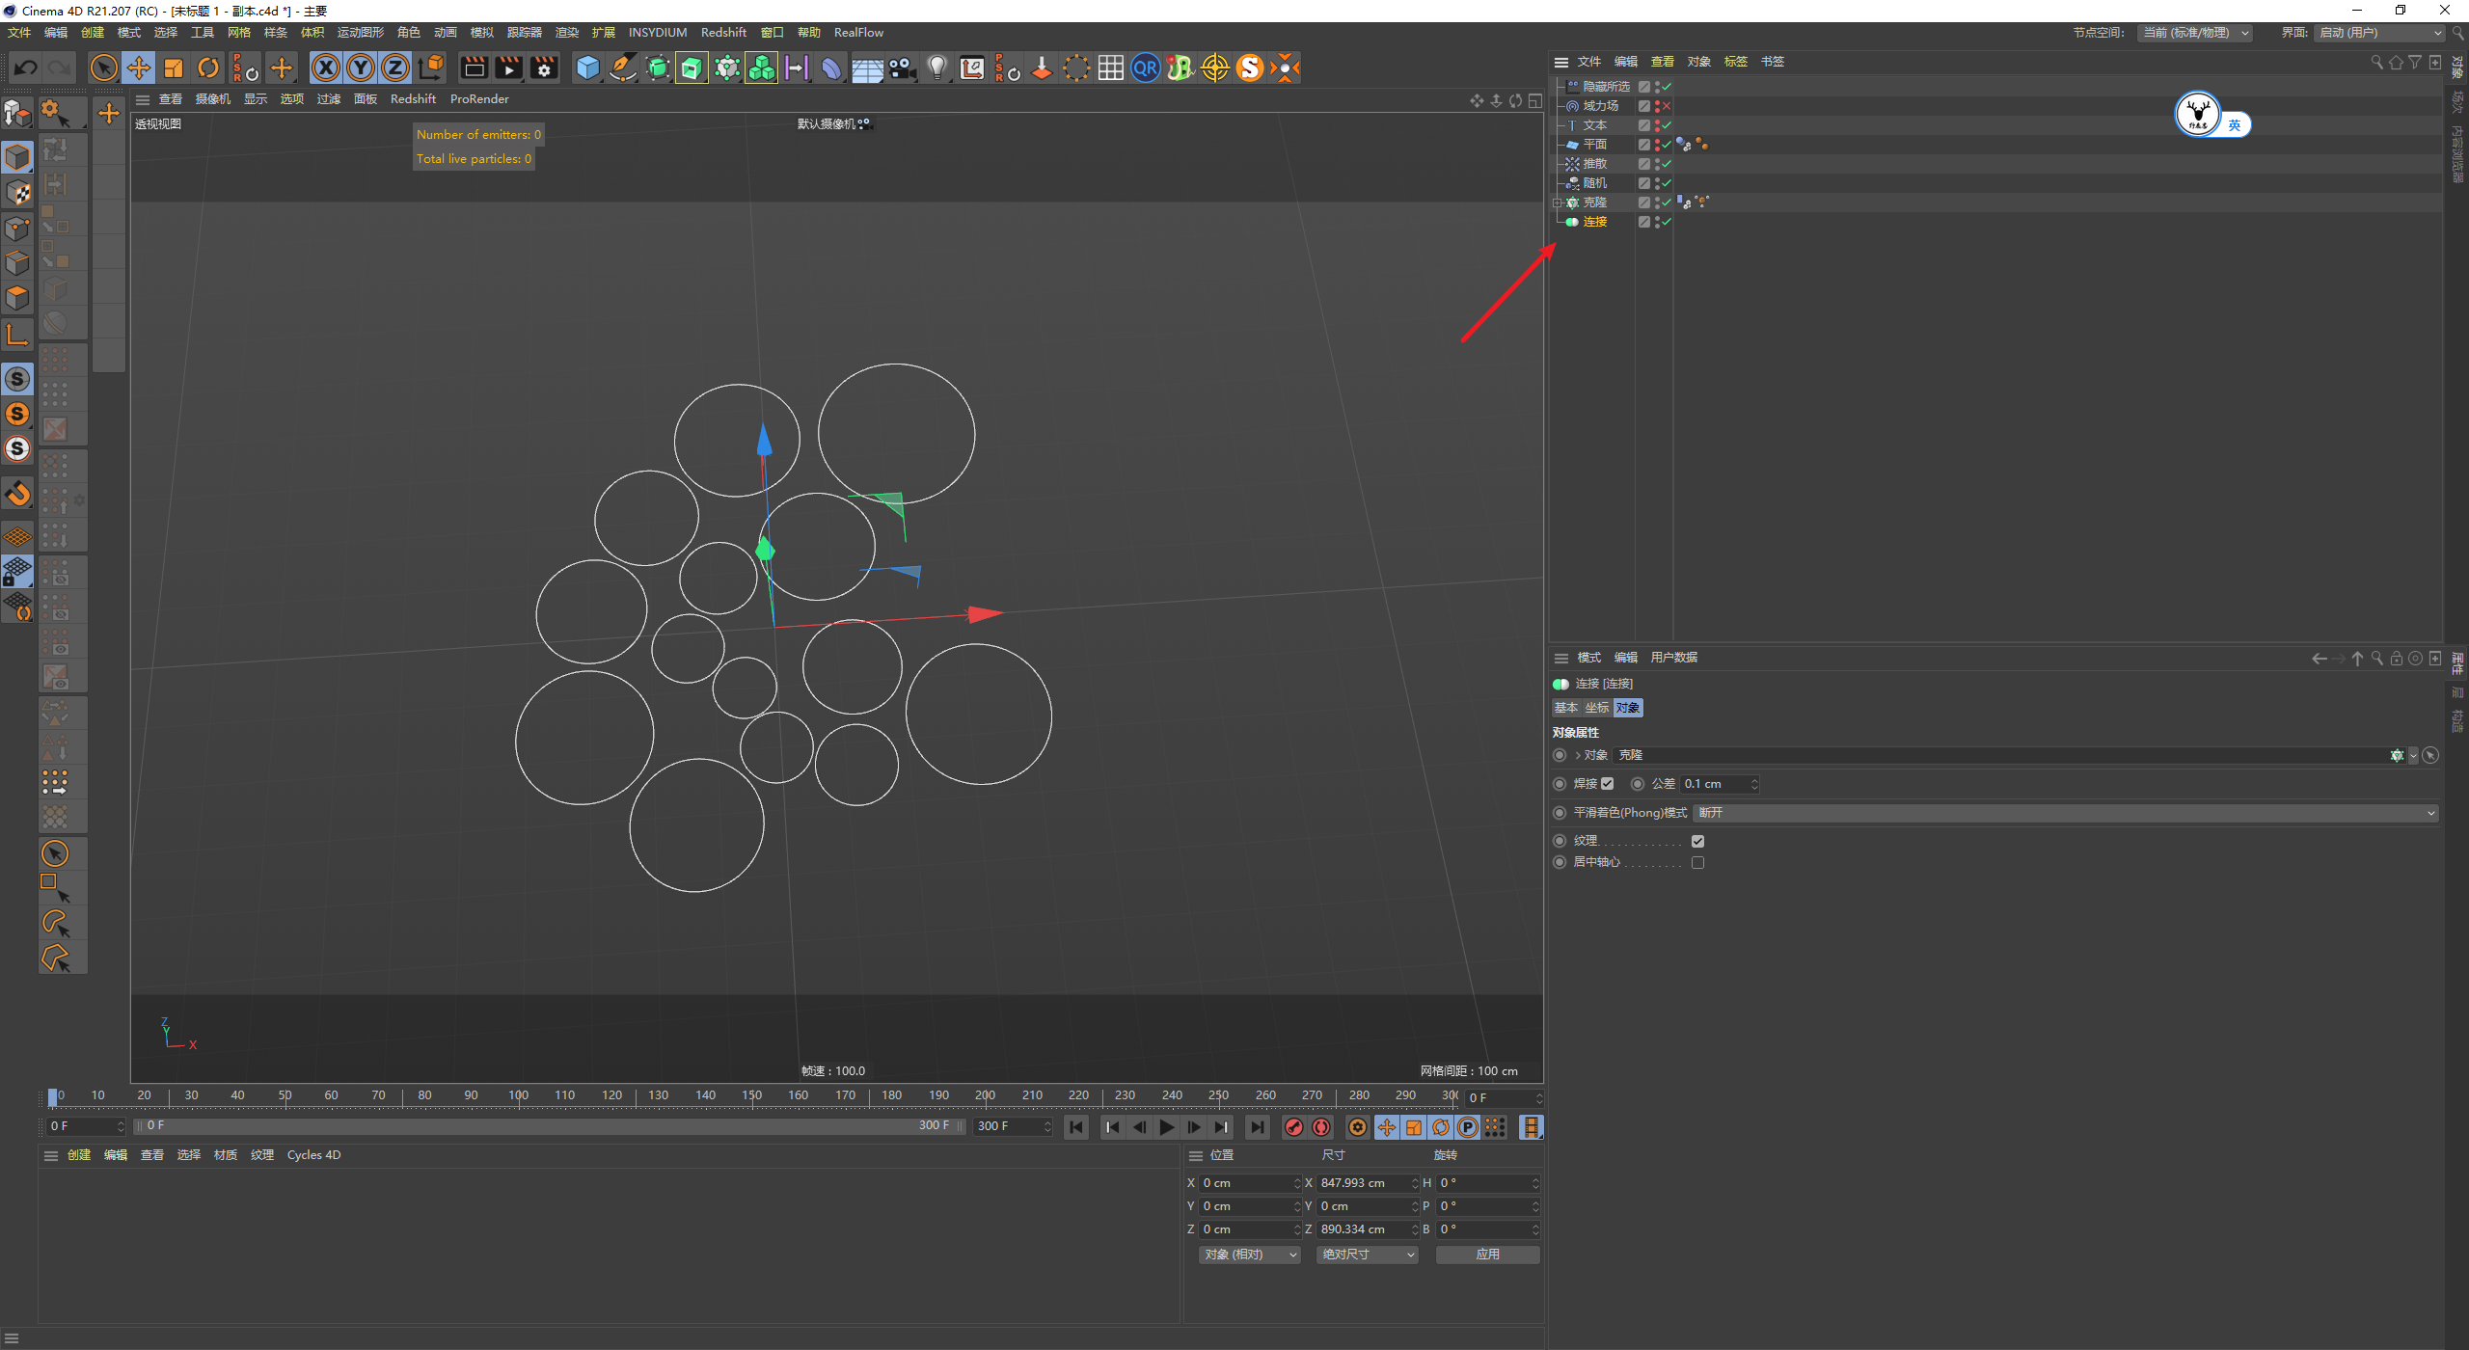Viewport: 2469px width, 1350px height.
Task: Select the Rotate tool icon
Action: click(208, 67)
